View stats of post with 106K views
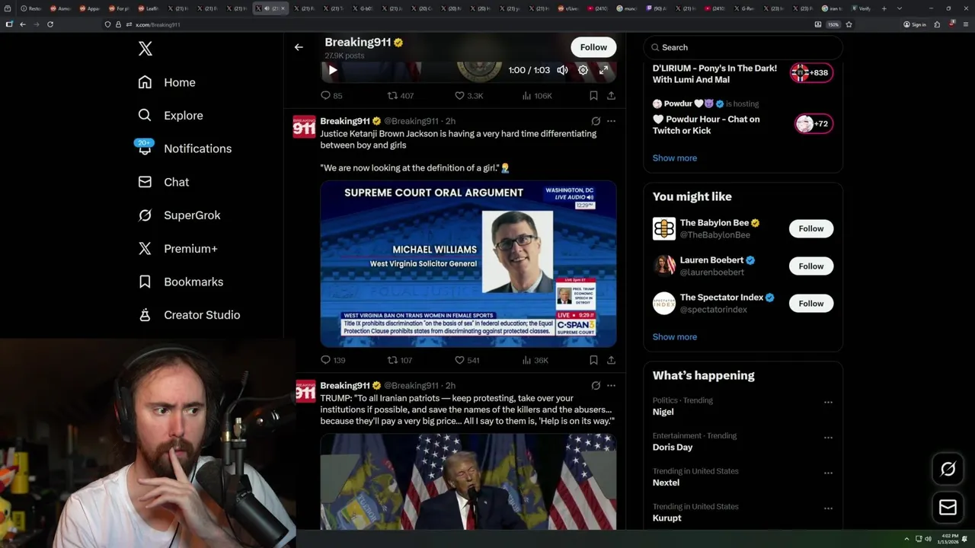This screenshot has width=975, height=548. coord(537,96)
